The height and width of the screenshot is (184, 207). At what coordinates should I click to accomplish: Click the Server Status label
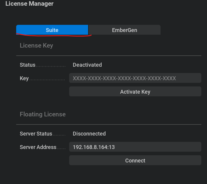[x=36, y=134]
